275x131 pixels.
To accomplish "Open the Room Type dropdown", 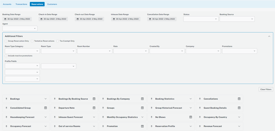I will tap(59, 51).
